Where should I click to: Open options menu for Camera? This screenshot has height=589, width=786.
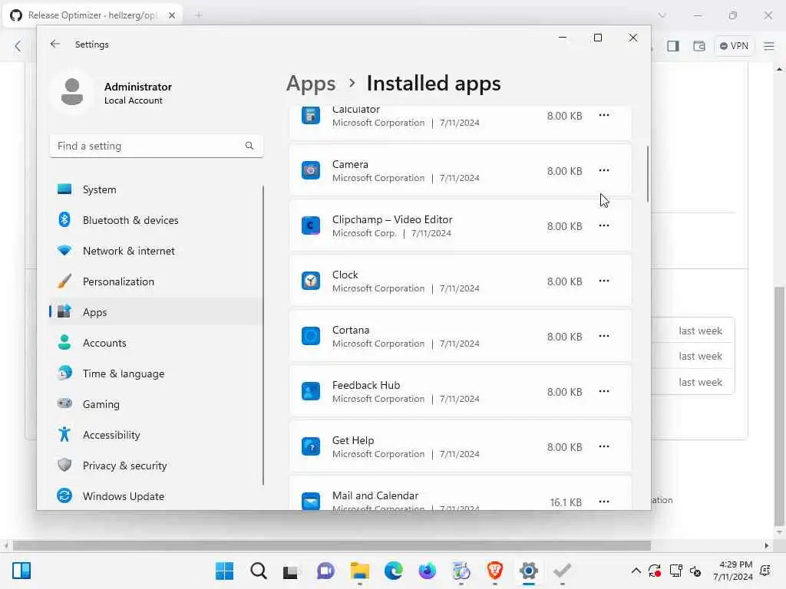(604, 170)
